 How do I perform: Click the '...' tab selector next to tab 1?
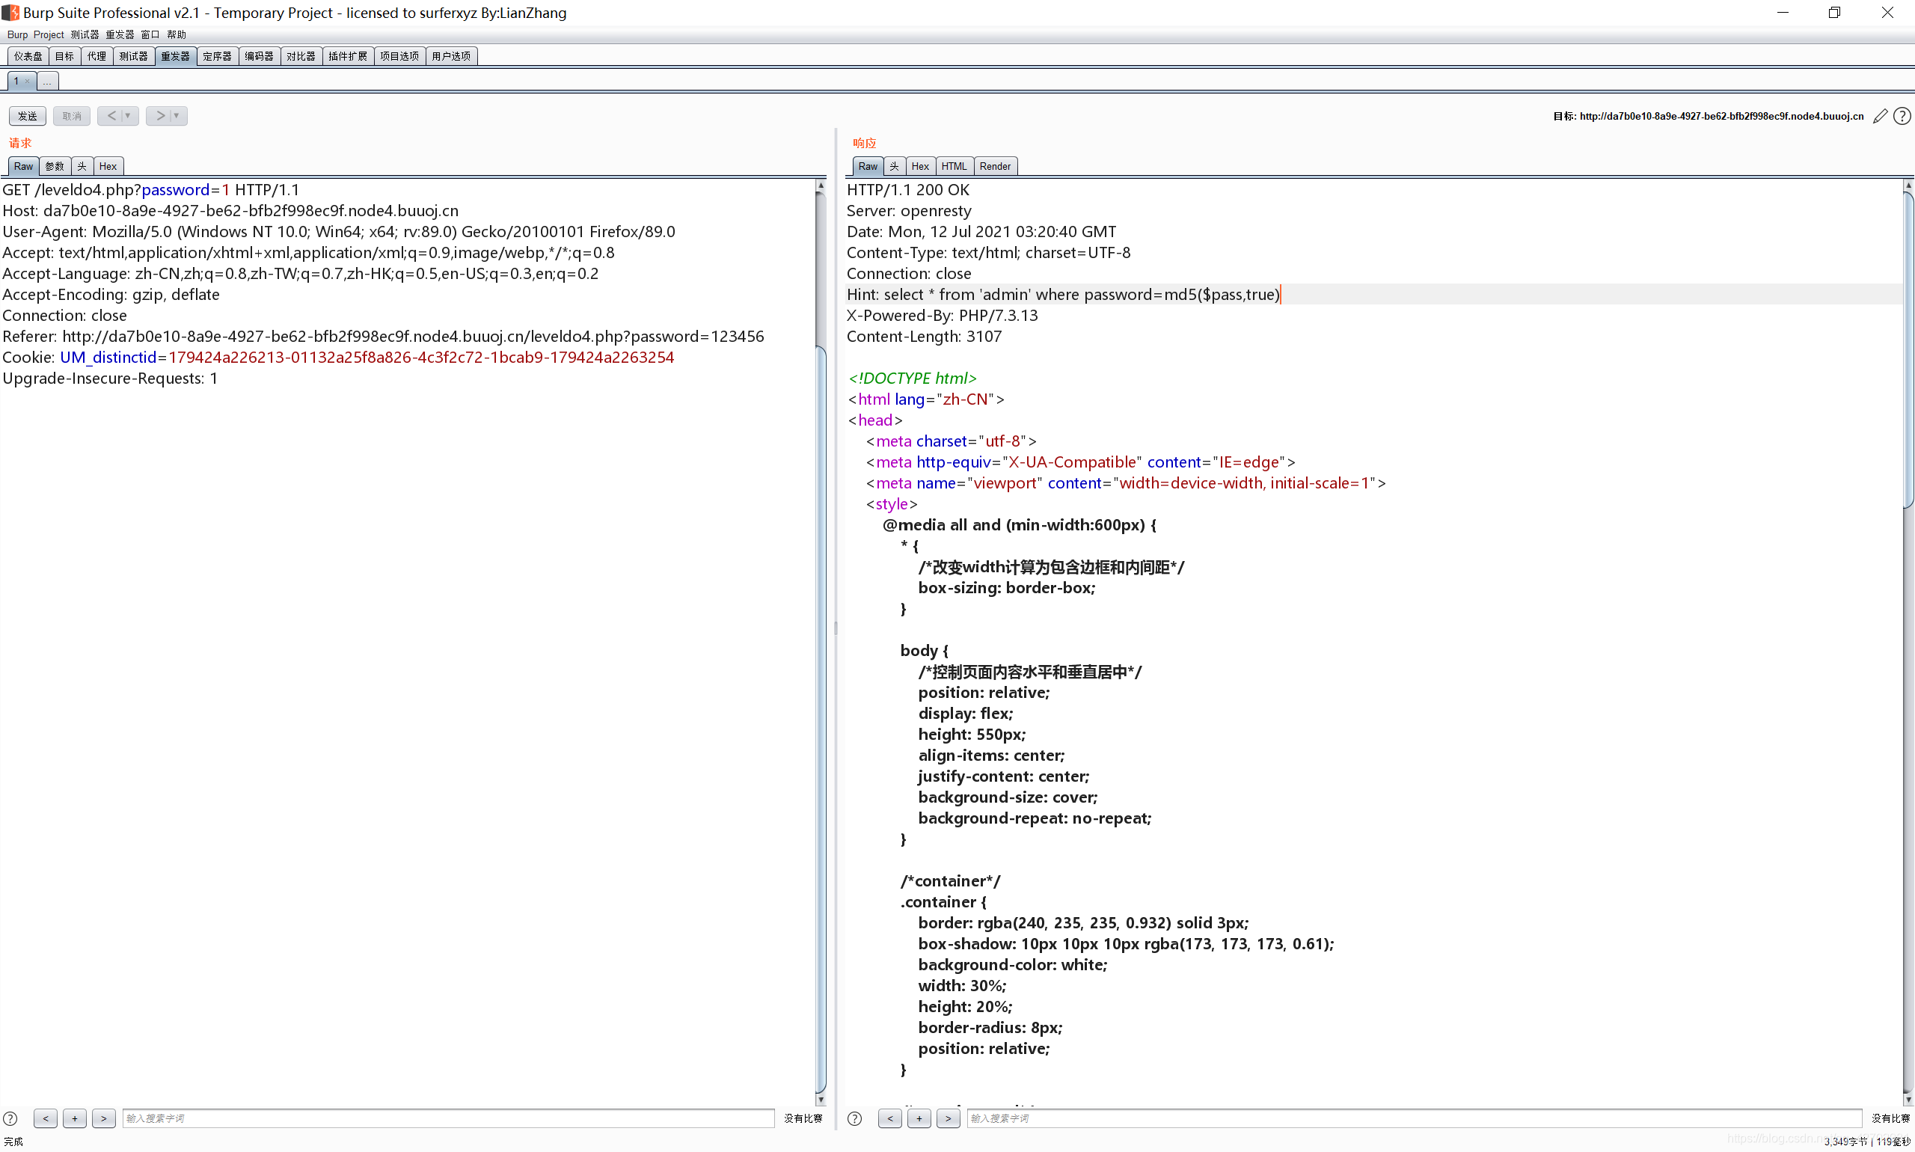[47, 81]
